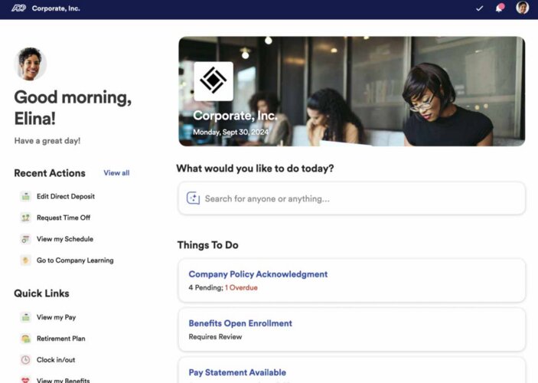Click the View my Pay icon
This screenshot has height=383, width=538.
(x=25, y=318)
